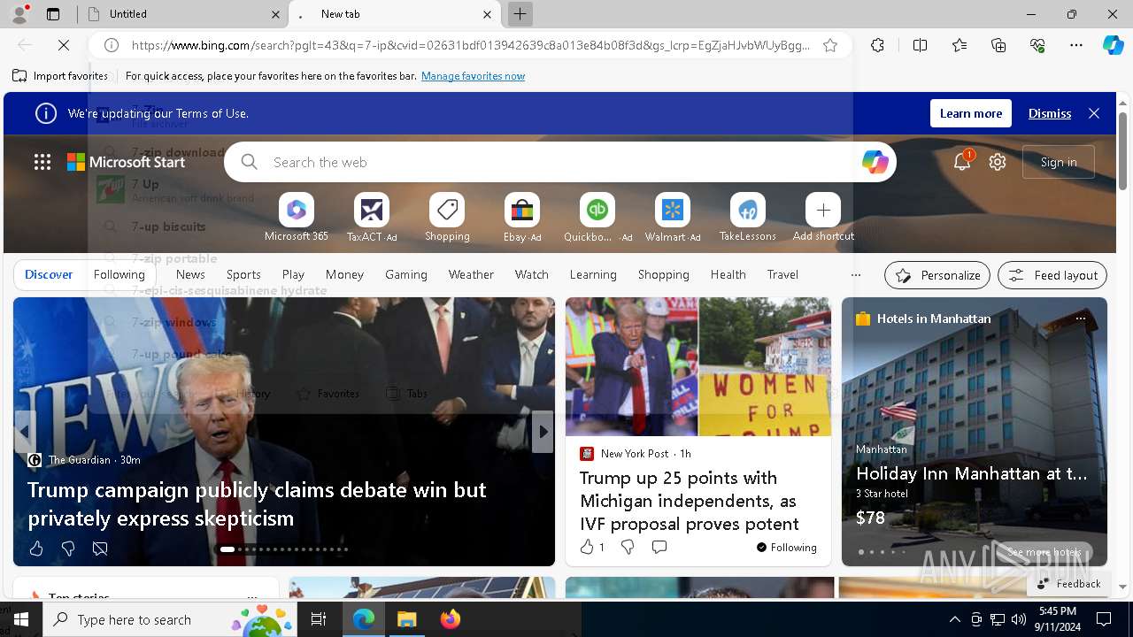Open the News category

[x=190, y=274]
